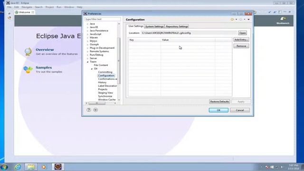The height and width of the screenshot is (171, 304).
Task: Expand the Mylyn tree node
Action: point(87,41)
